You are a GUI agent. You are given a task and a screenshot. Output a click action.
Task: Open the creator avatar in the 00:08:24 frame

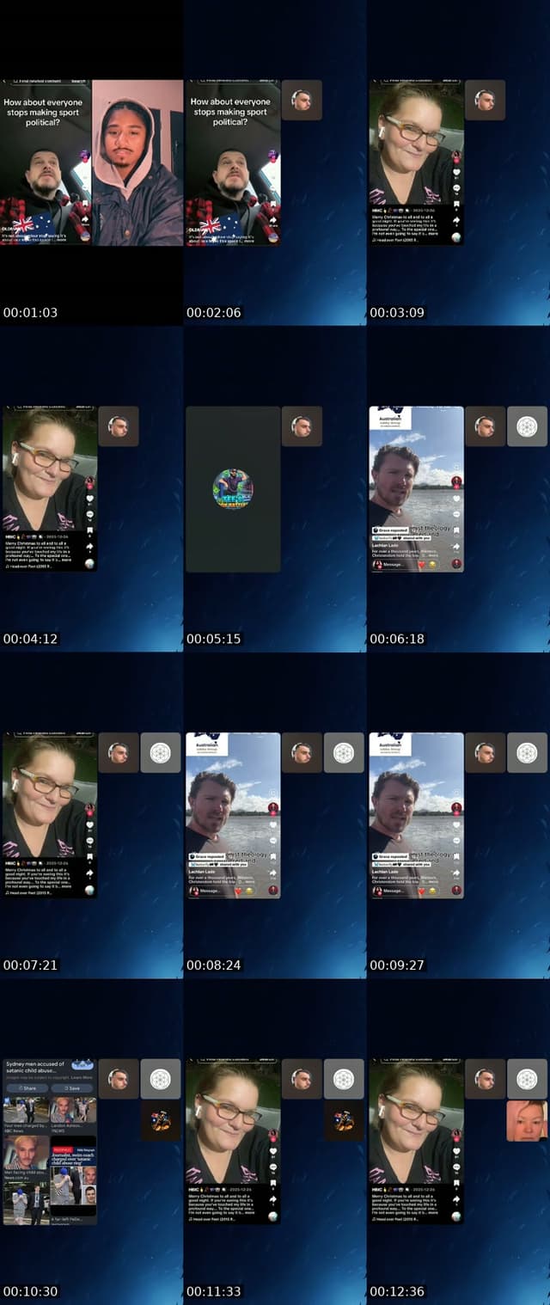[273, 808]
